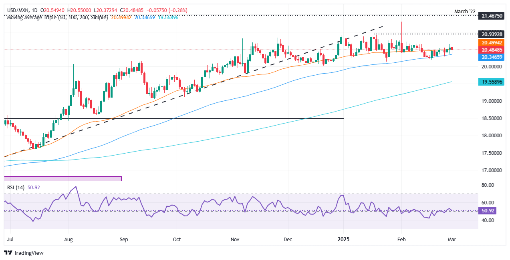Click the TradingView logo icon
510x260 pixels.
pos(8,253)
